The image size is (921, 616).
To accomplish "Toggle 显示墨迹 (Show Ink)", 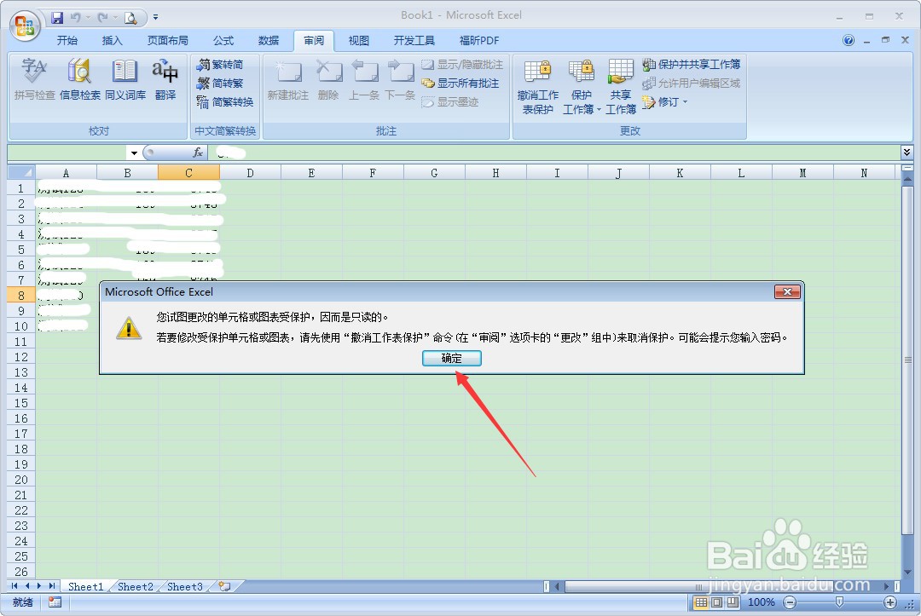I will [x=461, y=100].
